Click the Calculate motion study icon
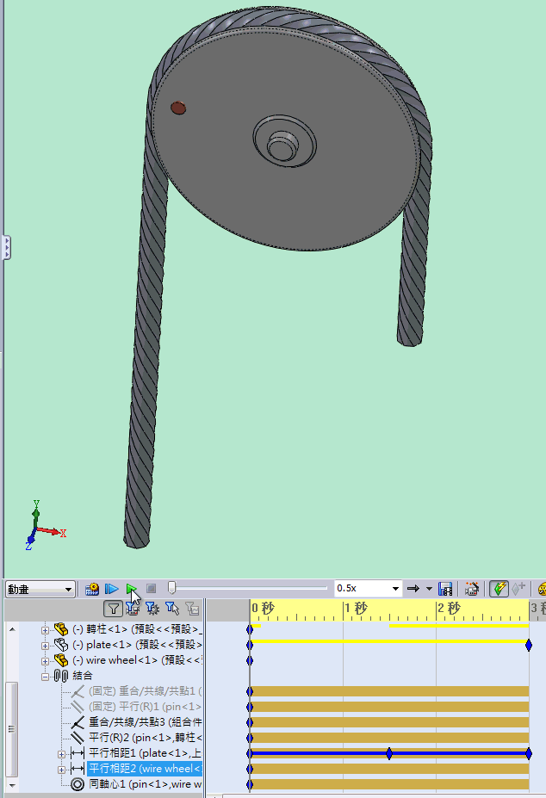This screenshot has width=546, height=798. pos(91,589)
